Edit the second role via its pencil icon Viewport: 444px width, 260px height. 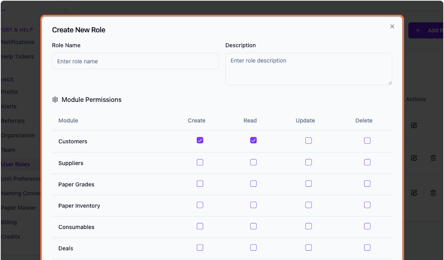point(414,158)
